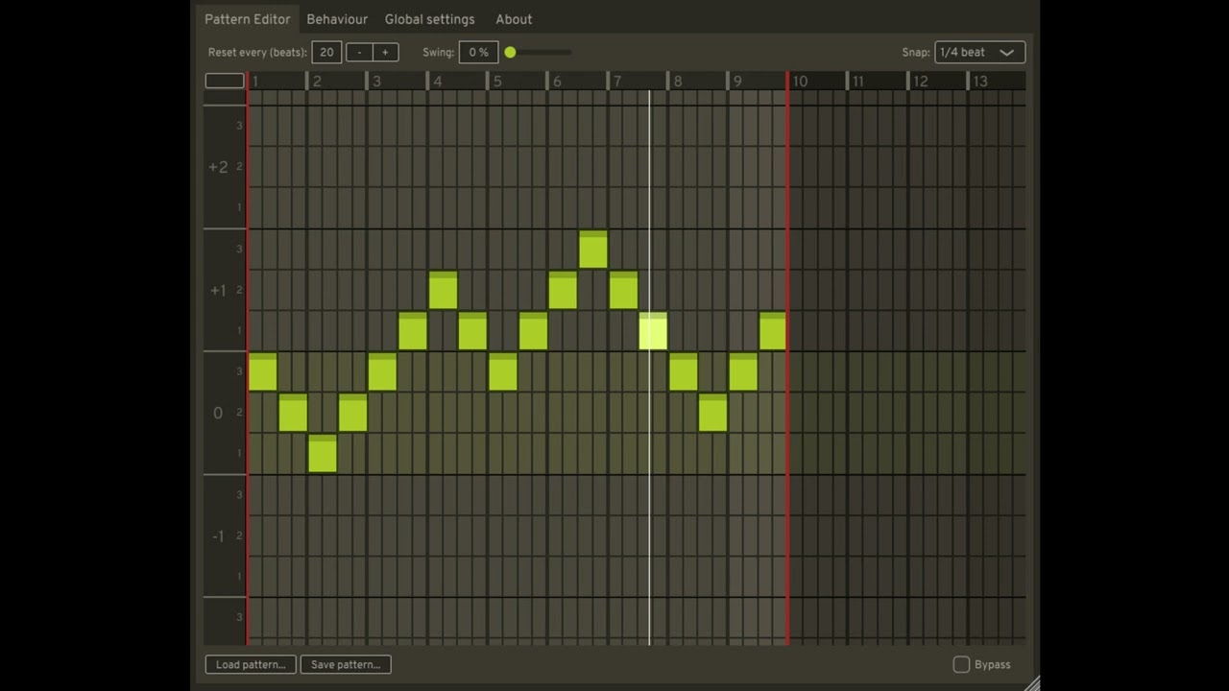
Task: Click beat 13 in the ruler
Action: coord(980,82)
